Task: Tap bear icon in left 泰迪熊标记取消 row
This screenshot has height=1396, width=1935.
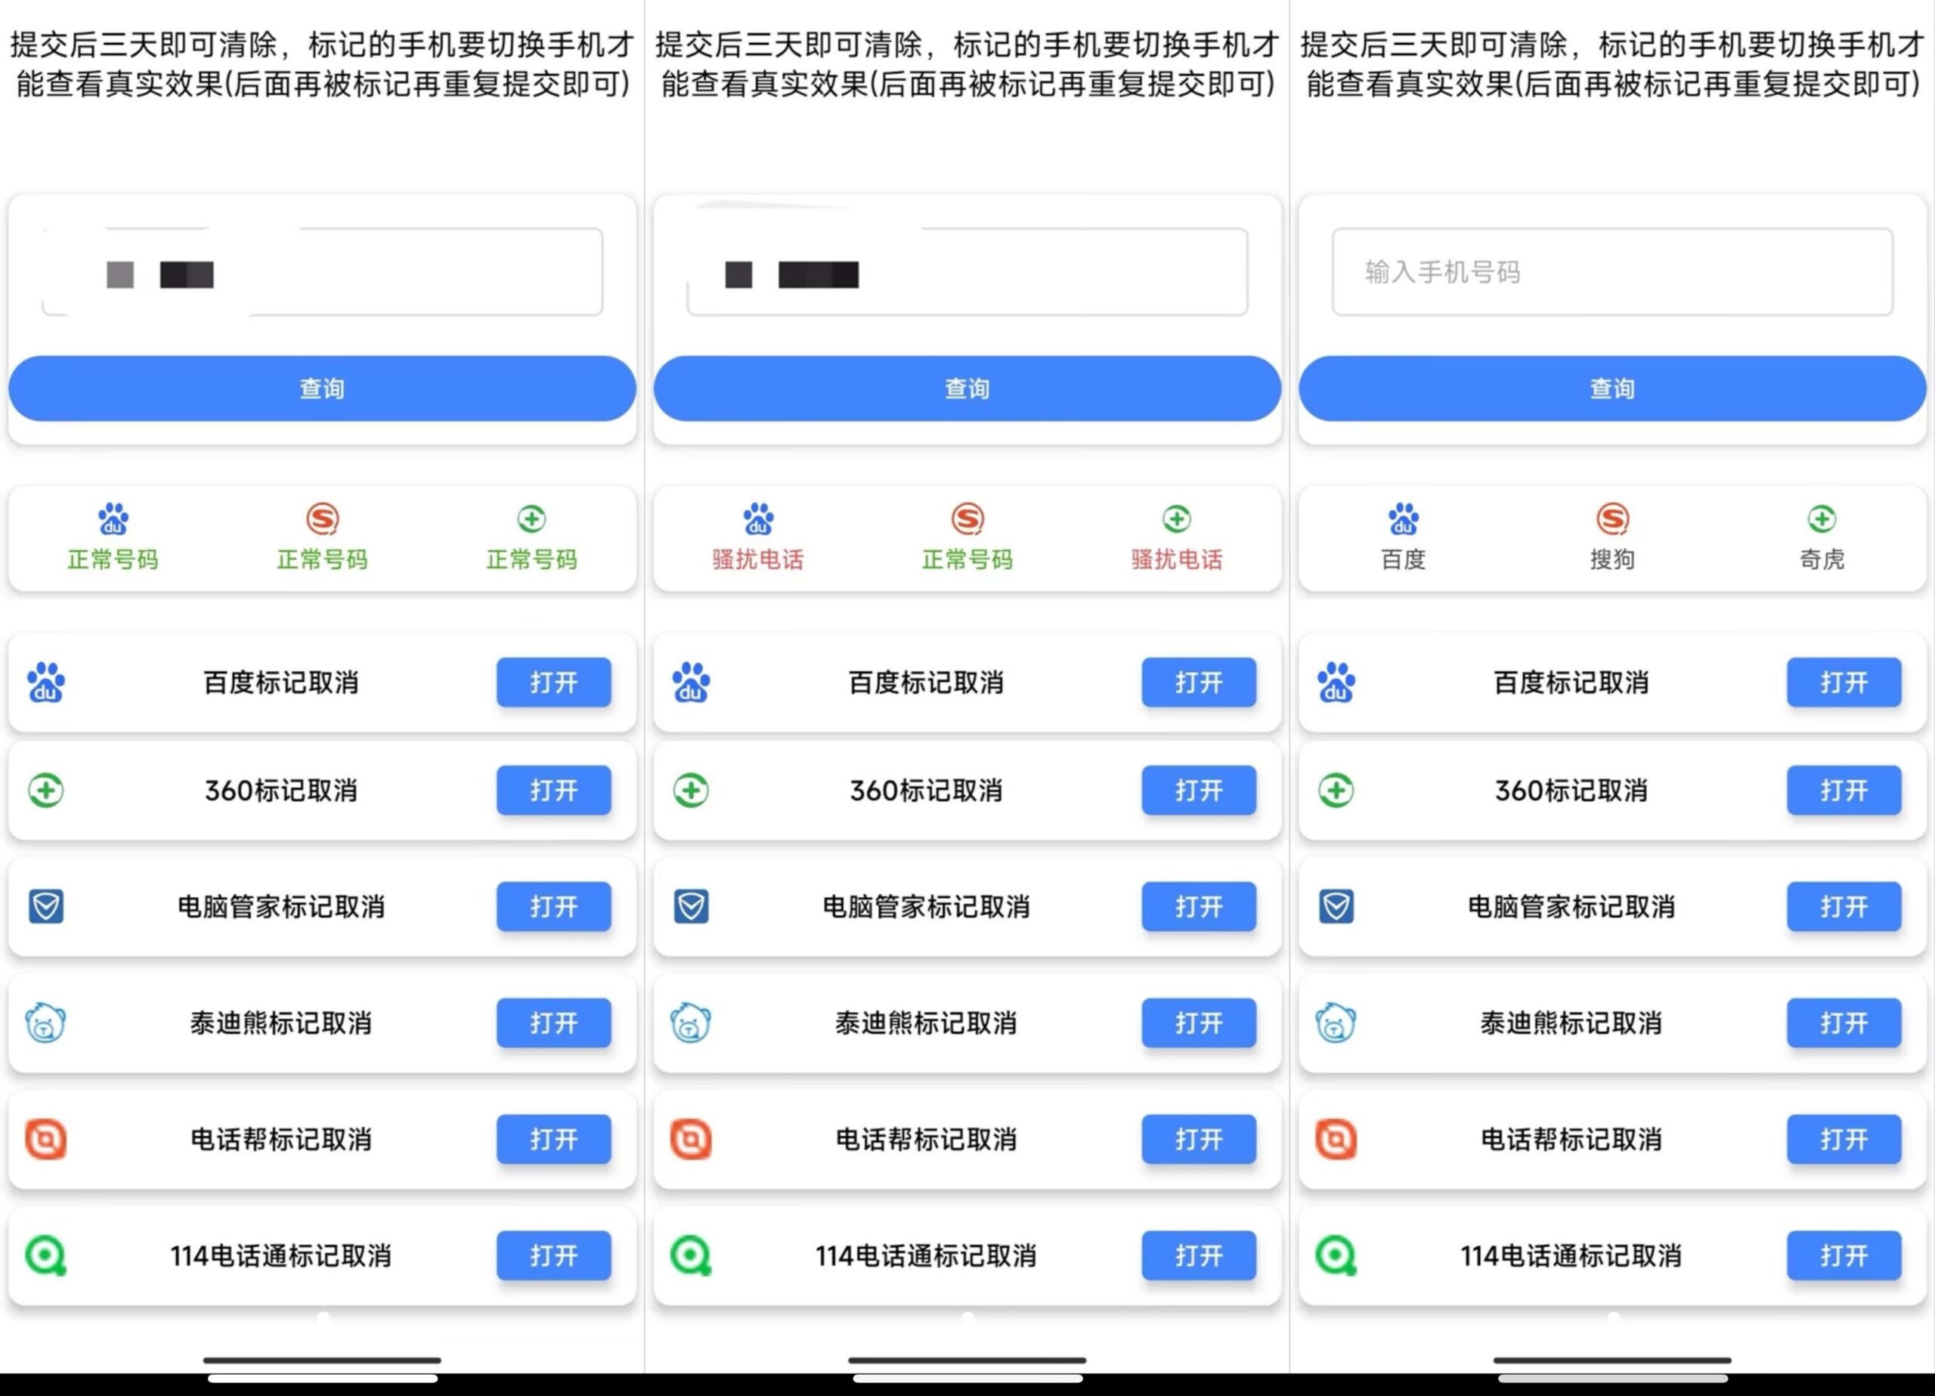Action: pyautogui.click(x=46, y=1023)
